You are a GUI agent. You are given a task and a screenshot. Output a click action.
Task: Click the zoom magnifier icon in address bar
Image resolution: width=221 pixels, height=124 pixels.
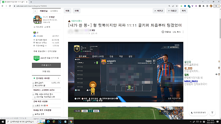[169, 6]
